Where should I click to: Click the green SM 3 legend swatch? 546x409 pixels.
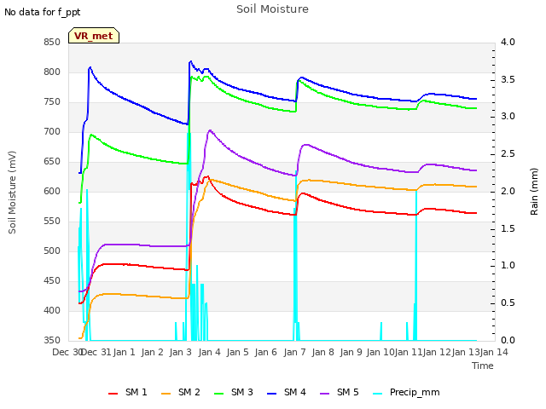[219, 394]
